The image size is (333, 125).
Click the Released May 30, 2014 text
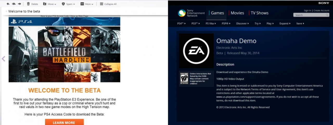tap(243, 53)
